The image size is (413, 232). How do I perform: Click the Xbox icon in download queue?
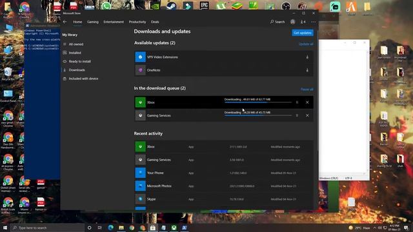point(141,102)
